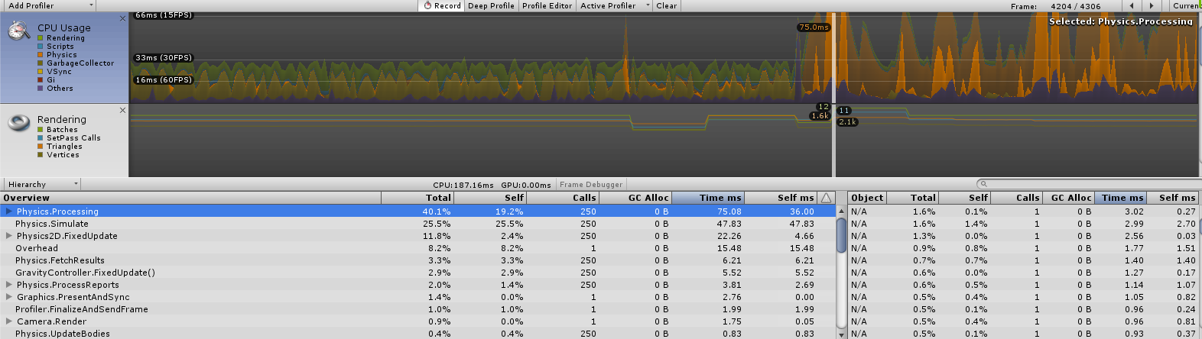Toggle the VSync category swatch
This screenshot has width=1202, height=339.
click(41, 72)
